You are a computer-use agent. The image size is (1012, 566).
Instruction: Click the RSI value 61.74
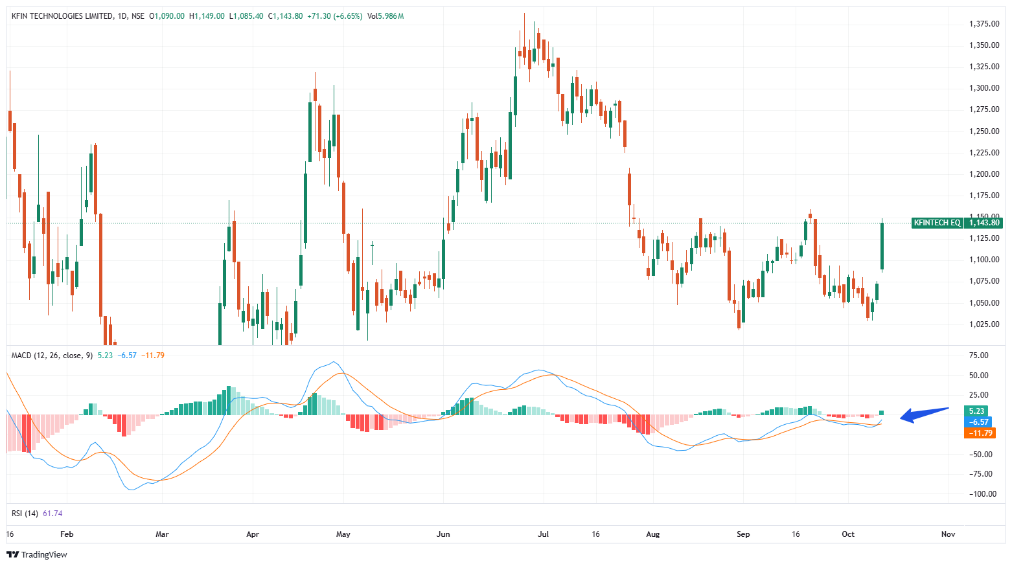[52, 514]
